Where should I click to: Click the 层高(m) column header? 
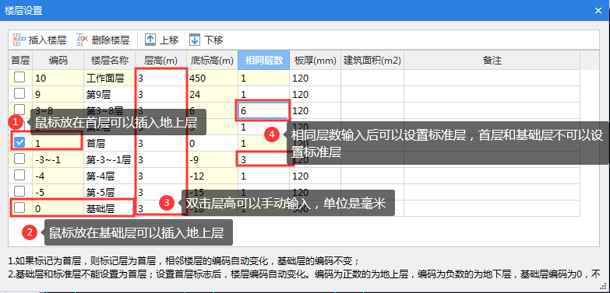pyautogui.click(x=160, y=60)
